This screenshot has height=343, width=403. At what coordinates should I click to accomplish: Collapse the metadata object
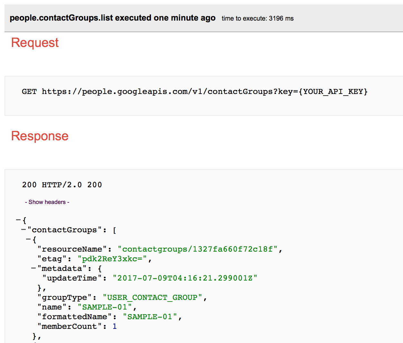(33, 268)
